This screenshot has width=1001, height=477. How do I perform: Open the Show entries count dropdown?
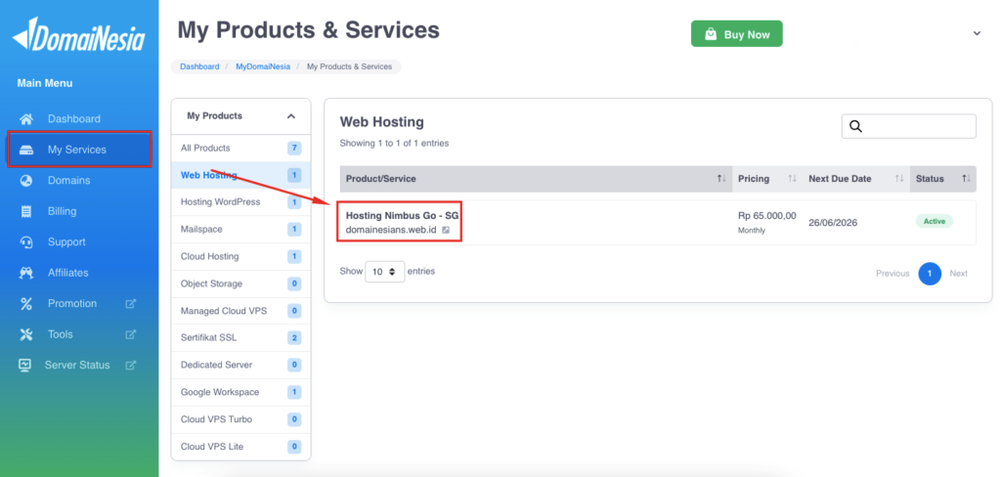coord(384,272)
